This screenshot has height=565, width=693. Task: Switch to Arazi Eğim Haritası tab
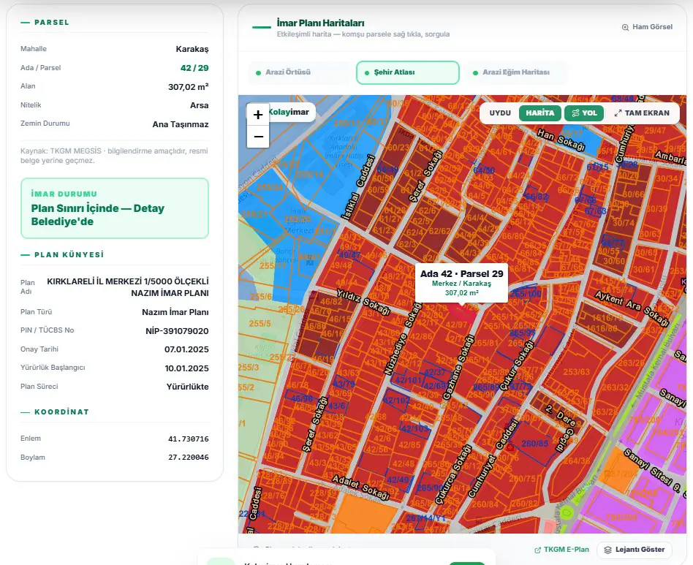516,72
